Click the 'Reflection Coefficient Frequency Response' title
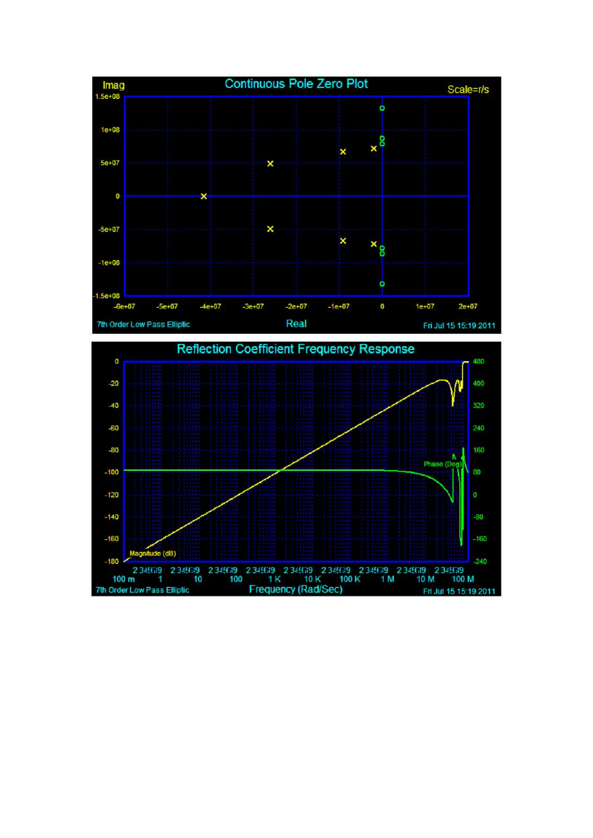Image resolution: width=593 pixels, height=838 pixels. (x=295, y=349)
